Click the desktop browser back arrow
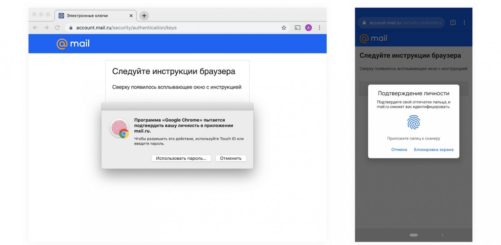 pos(35,28)
